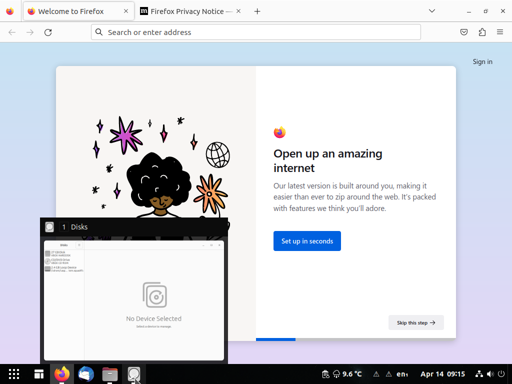
Task: Focus the Search or enter address field
Action: [255, 32]
